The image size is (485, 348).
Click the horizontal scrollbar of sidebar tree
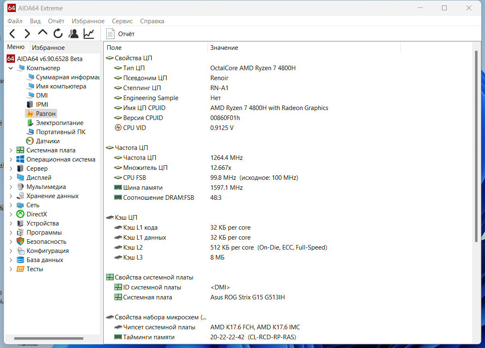coord(49,338)
